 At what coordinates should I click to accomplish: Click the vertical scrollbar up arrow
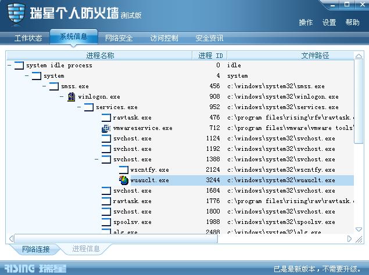pyautogui.click(x=359, y=56)
